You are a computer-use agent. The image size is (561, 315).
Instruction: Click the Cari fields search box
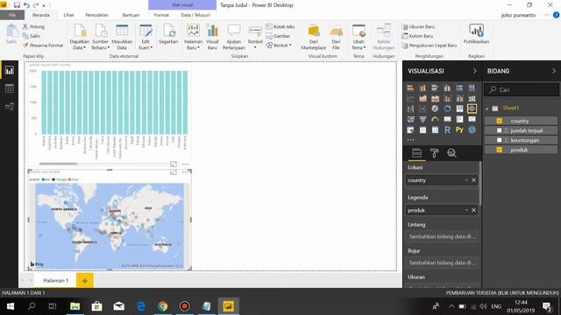coord(522,89)
